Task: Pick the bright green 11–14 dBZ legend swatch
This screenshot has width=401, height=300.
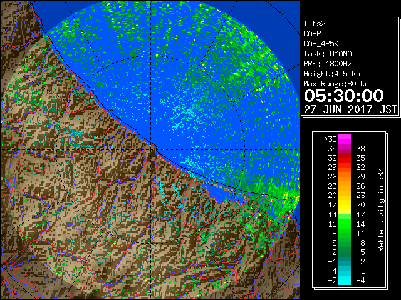Action: tap(345, 224)
